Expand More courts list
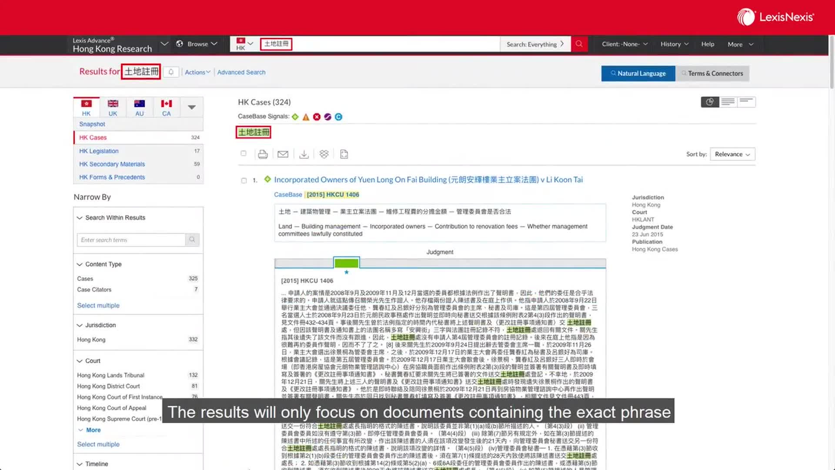Image resolution: width=835 pixels, height=470 pixels. coord(90,430)
